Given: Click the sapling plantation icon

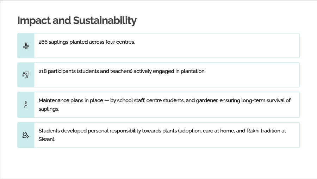Looking at the screenshot, I should pos(26,45).
